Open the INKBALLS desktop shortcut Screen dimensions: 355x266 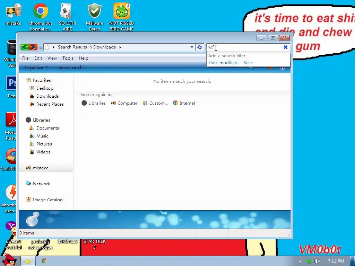68,241
